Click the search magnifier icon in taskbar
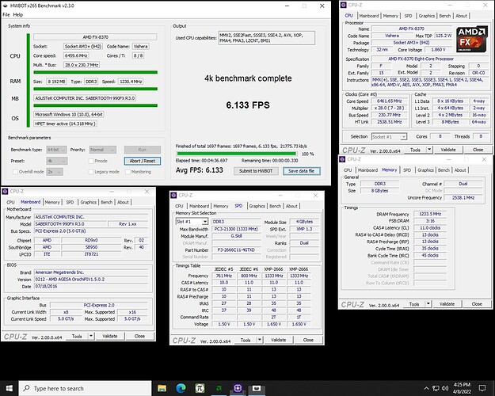Image resolution: width=495 pixels, height=396 pixels. [x=27, y=388]
